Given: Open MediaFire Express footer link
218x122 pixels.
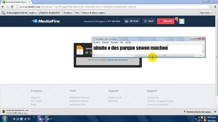Looking at the screenshot, I should tap(79, 98).
